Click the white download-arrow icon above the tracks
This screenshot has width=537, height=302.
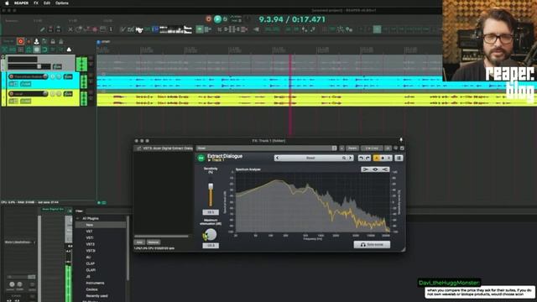(x=36, y=41)
